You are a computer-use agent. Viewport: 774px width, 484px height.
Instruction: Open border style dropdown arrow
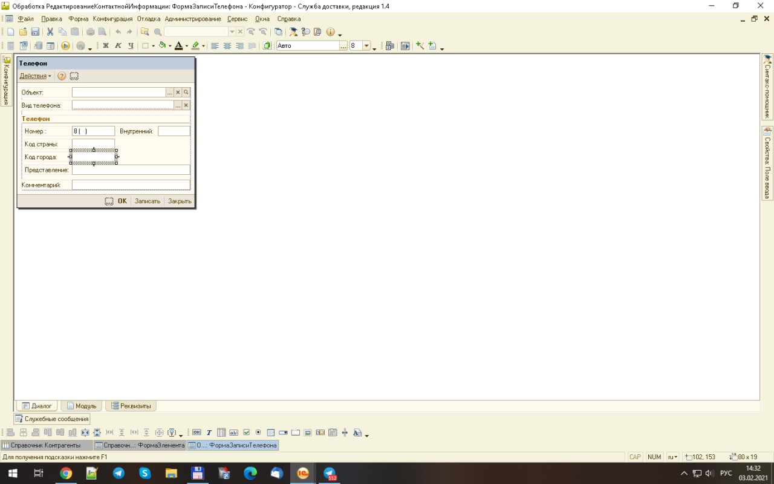153,46
